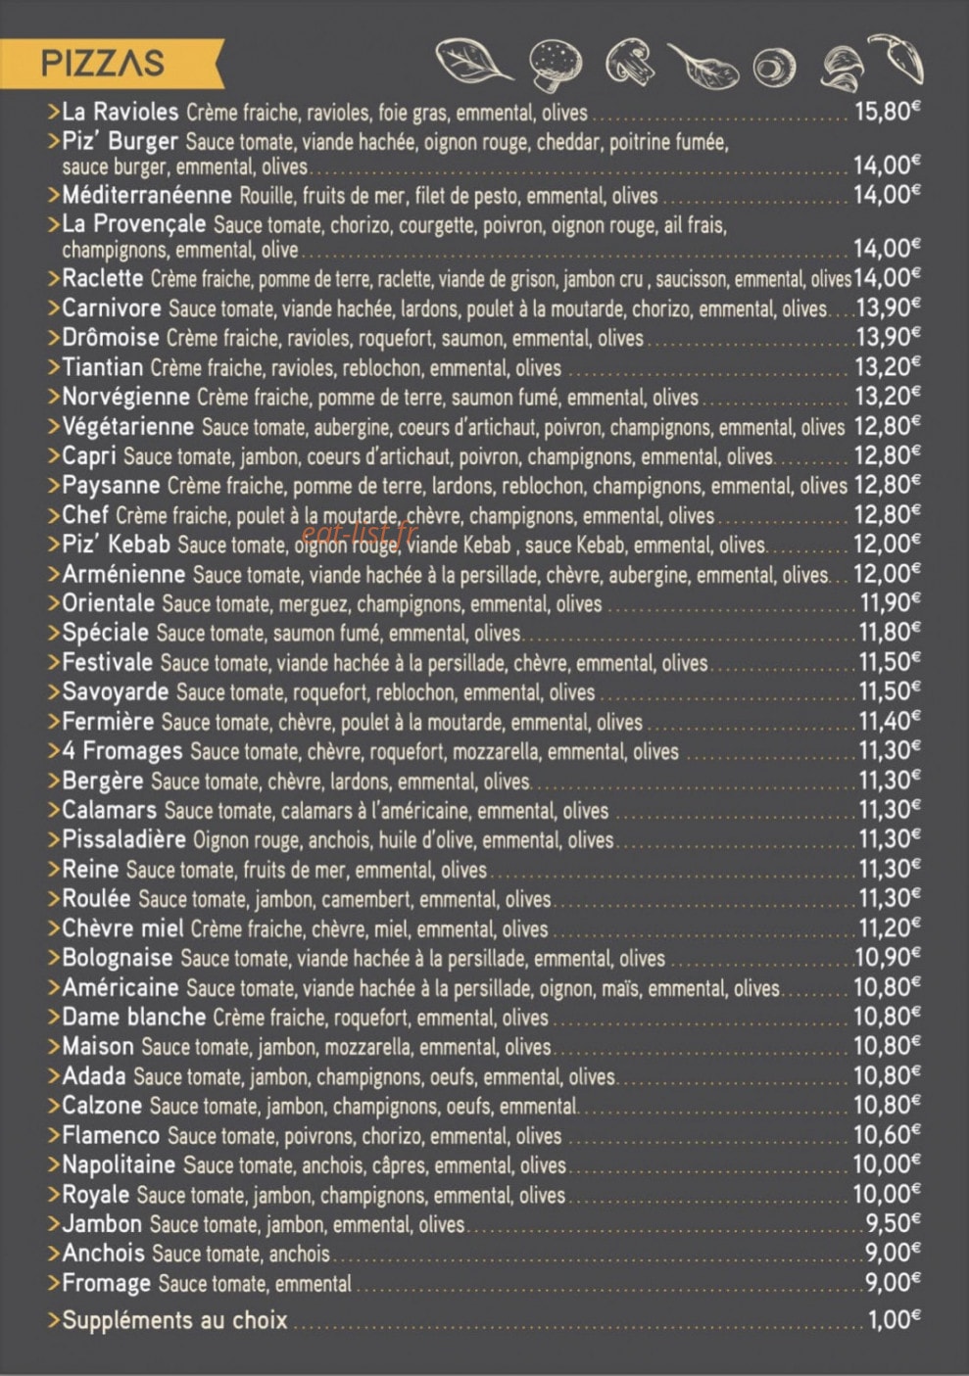969x1376 pixels.
Task: Select the Calzone pizza name
Action: 102,1106
